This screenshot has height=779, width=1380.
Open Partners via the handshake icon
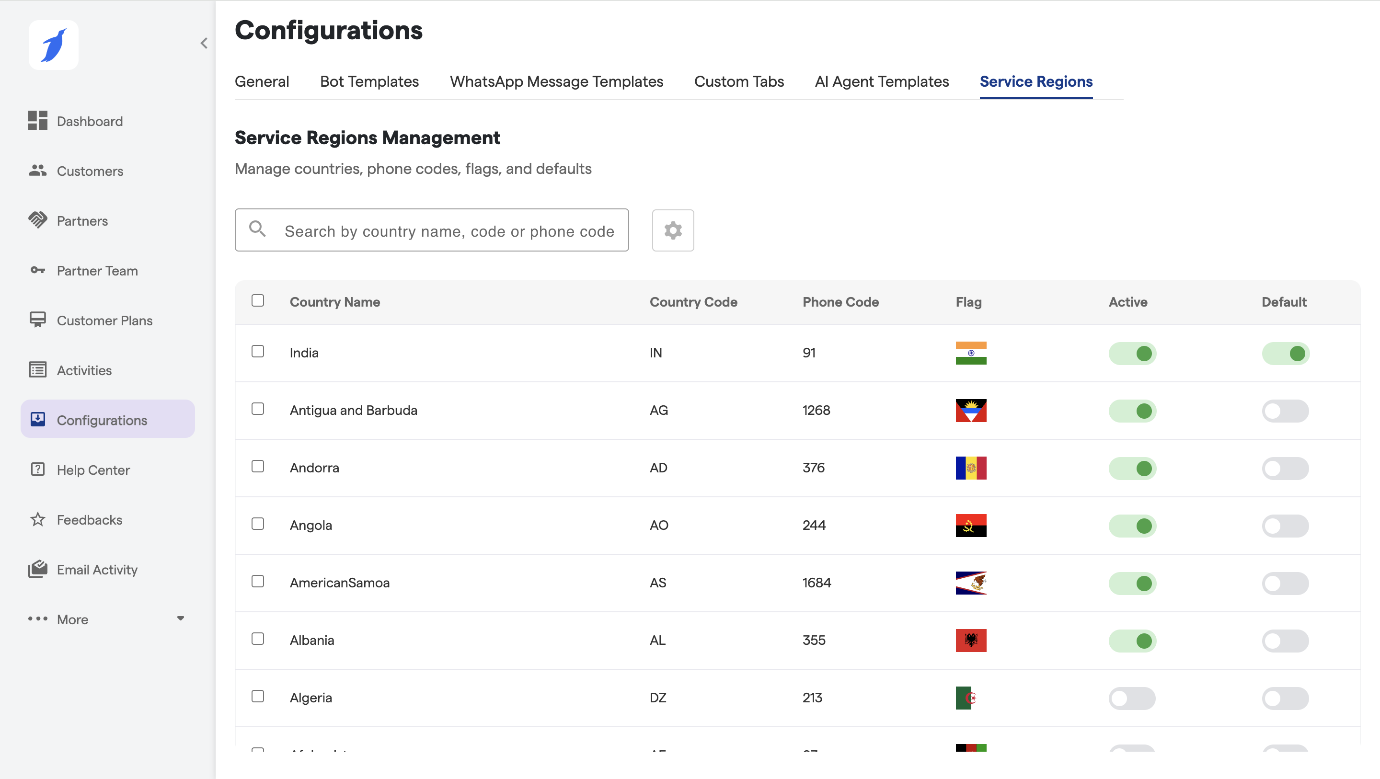pyautogui.click(x=37, y=220)
